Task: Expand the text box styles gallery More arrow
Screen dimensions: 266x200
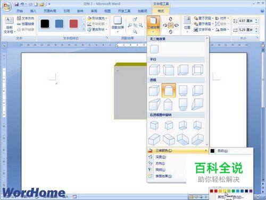Action: coord(84,30)
